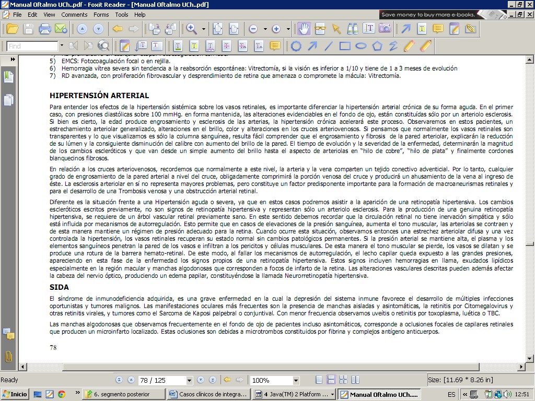
Task: Pick the Oval drawing tool
Action: 361,46
